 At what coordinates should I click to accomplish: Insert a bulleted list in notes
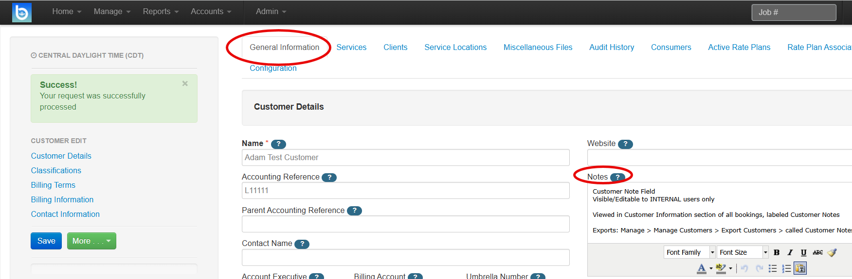click(773, 268)
